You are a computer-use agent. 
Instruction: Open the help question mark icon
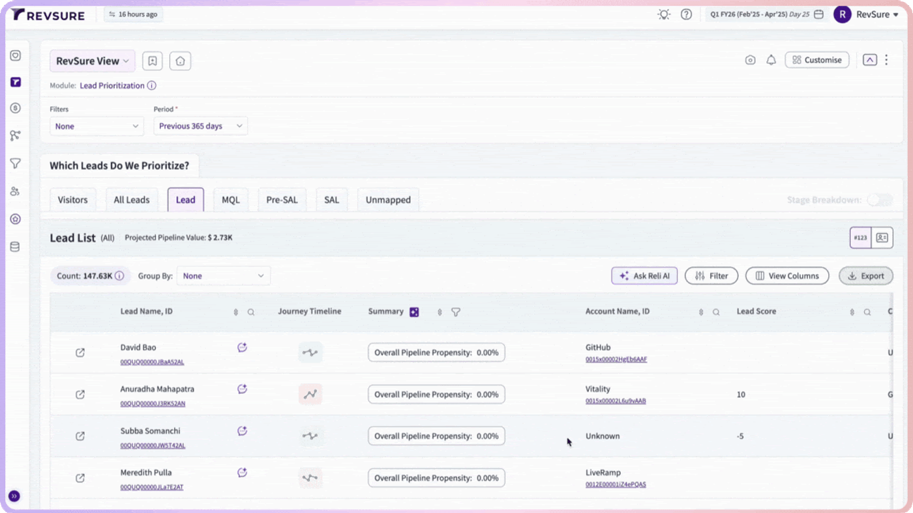click(x=686, y=14)
